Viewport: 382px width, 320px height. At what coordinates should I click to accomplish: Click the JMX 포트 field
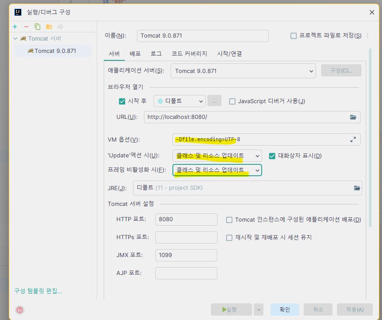tap(186, 255)
